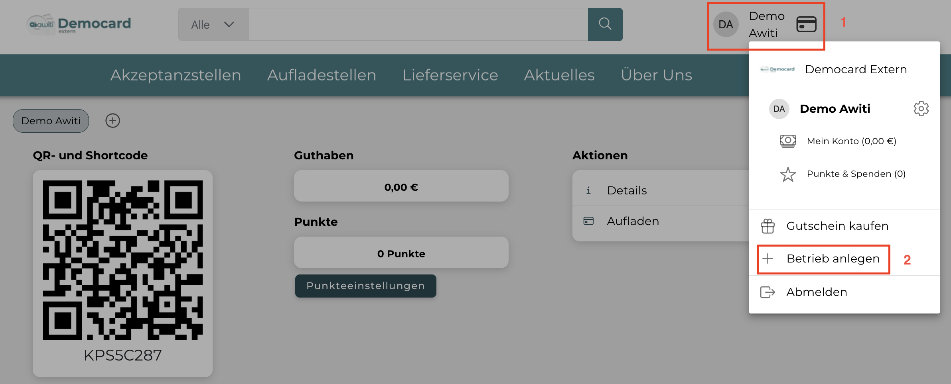The height and width of the screenshot is (384, 951).
Task: Click the 0 Punkte box
Action: 401,253
